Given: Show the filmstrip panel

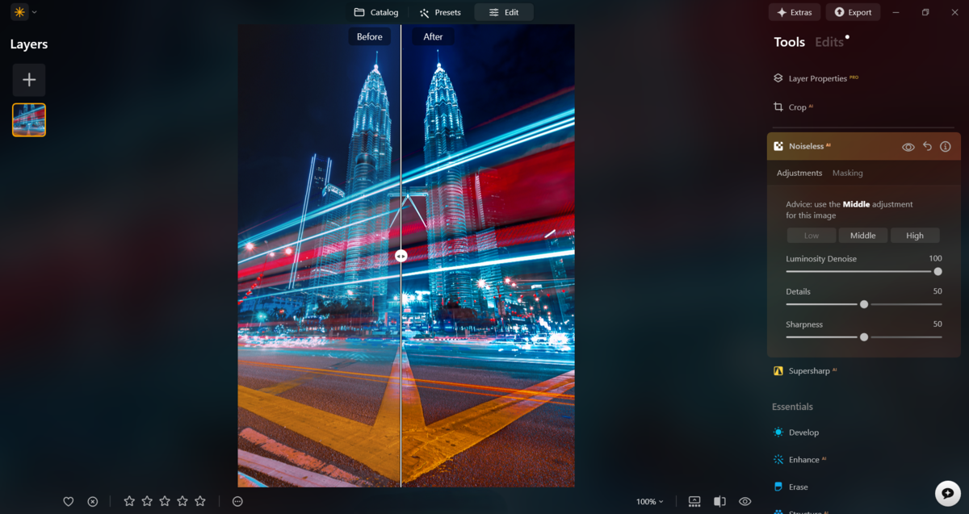Looking at the screenshot, I should coord(694,501).
